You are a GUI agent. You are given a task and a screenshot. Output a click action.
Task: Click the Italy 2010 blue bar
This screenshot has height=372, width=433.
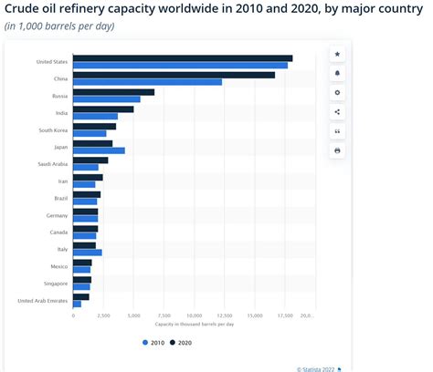pyautogui.click(x=88, y=253)
